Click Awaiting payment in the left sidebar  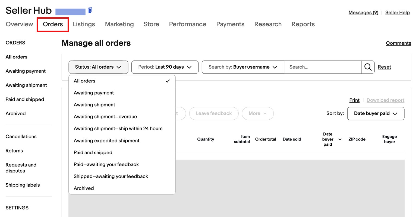(26, 71)
